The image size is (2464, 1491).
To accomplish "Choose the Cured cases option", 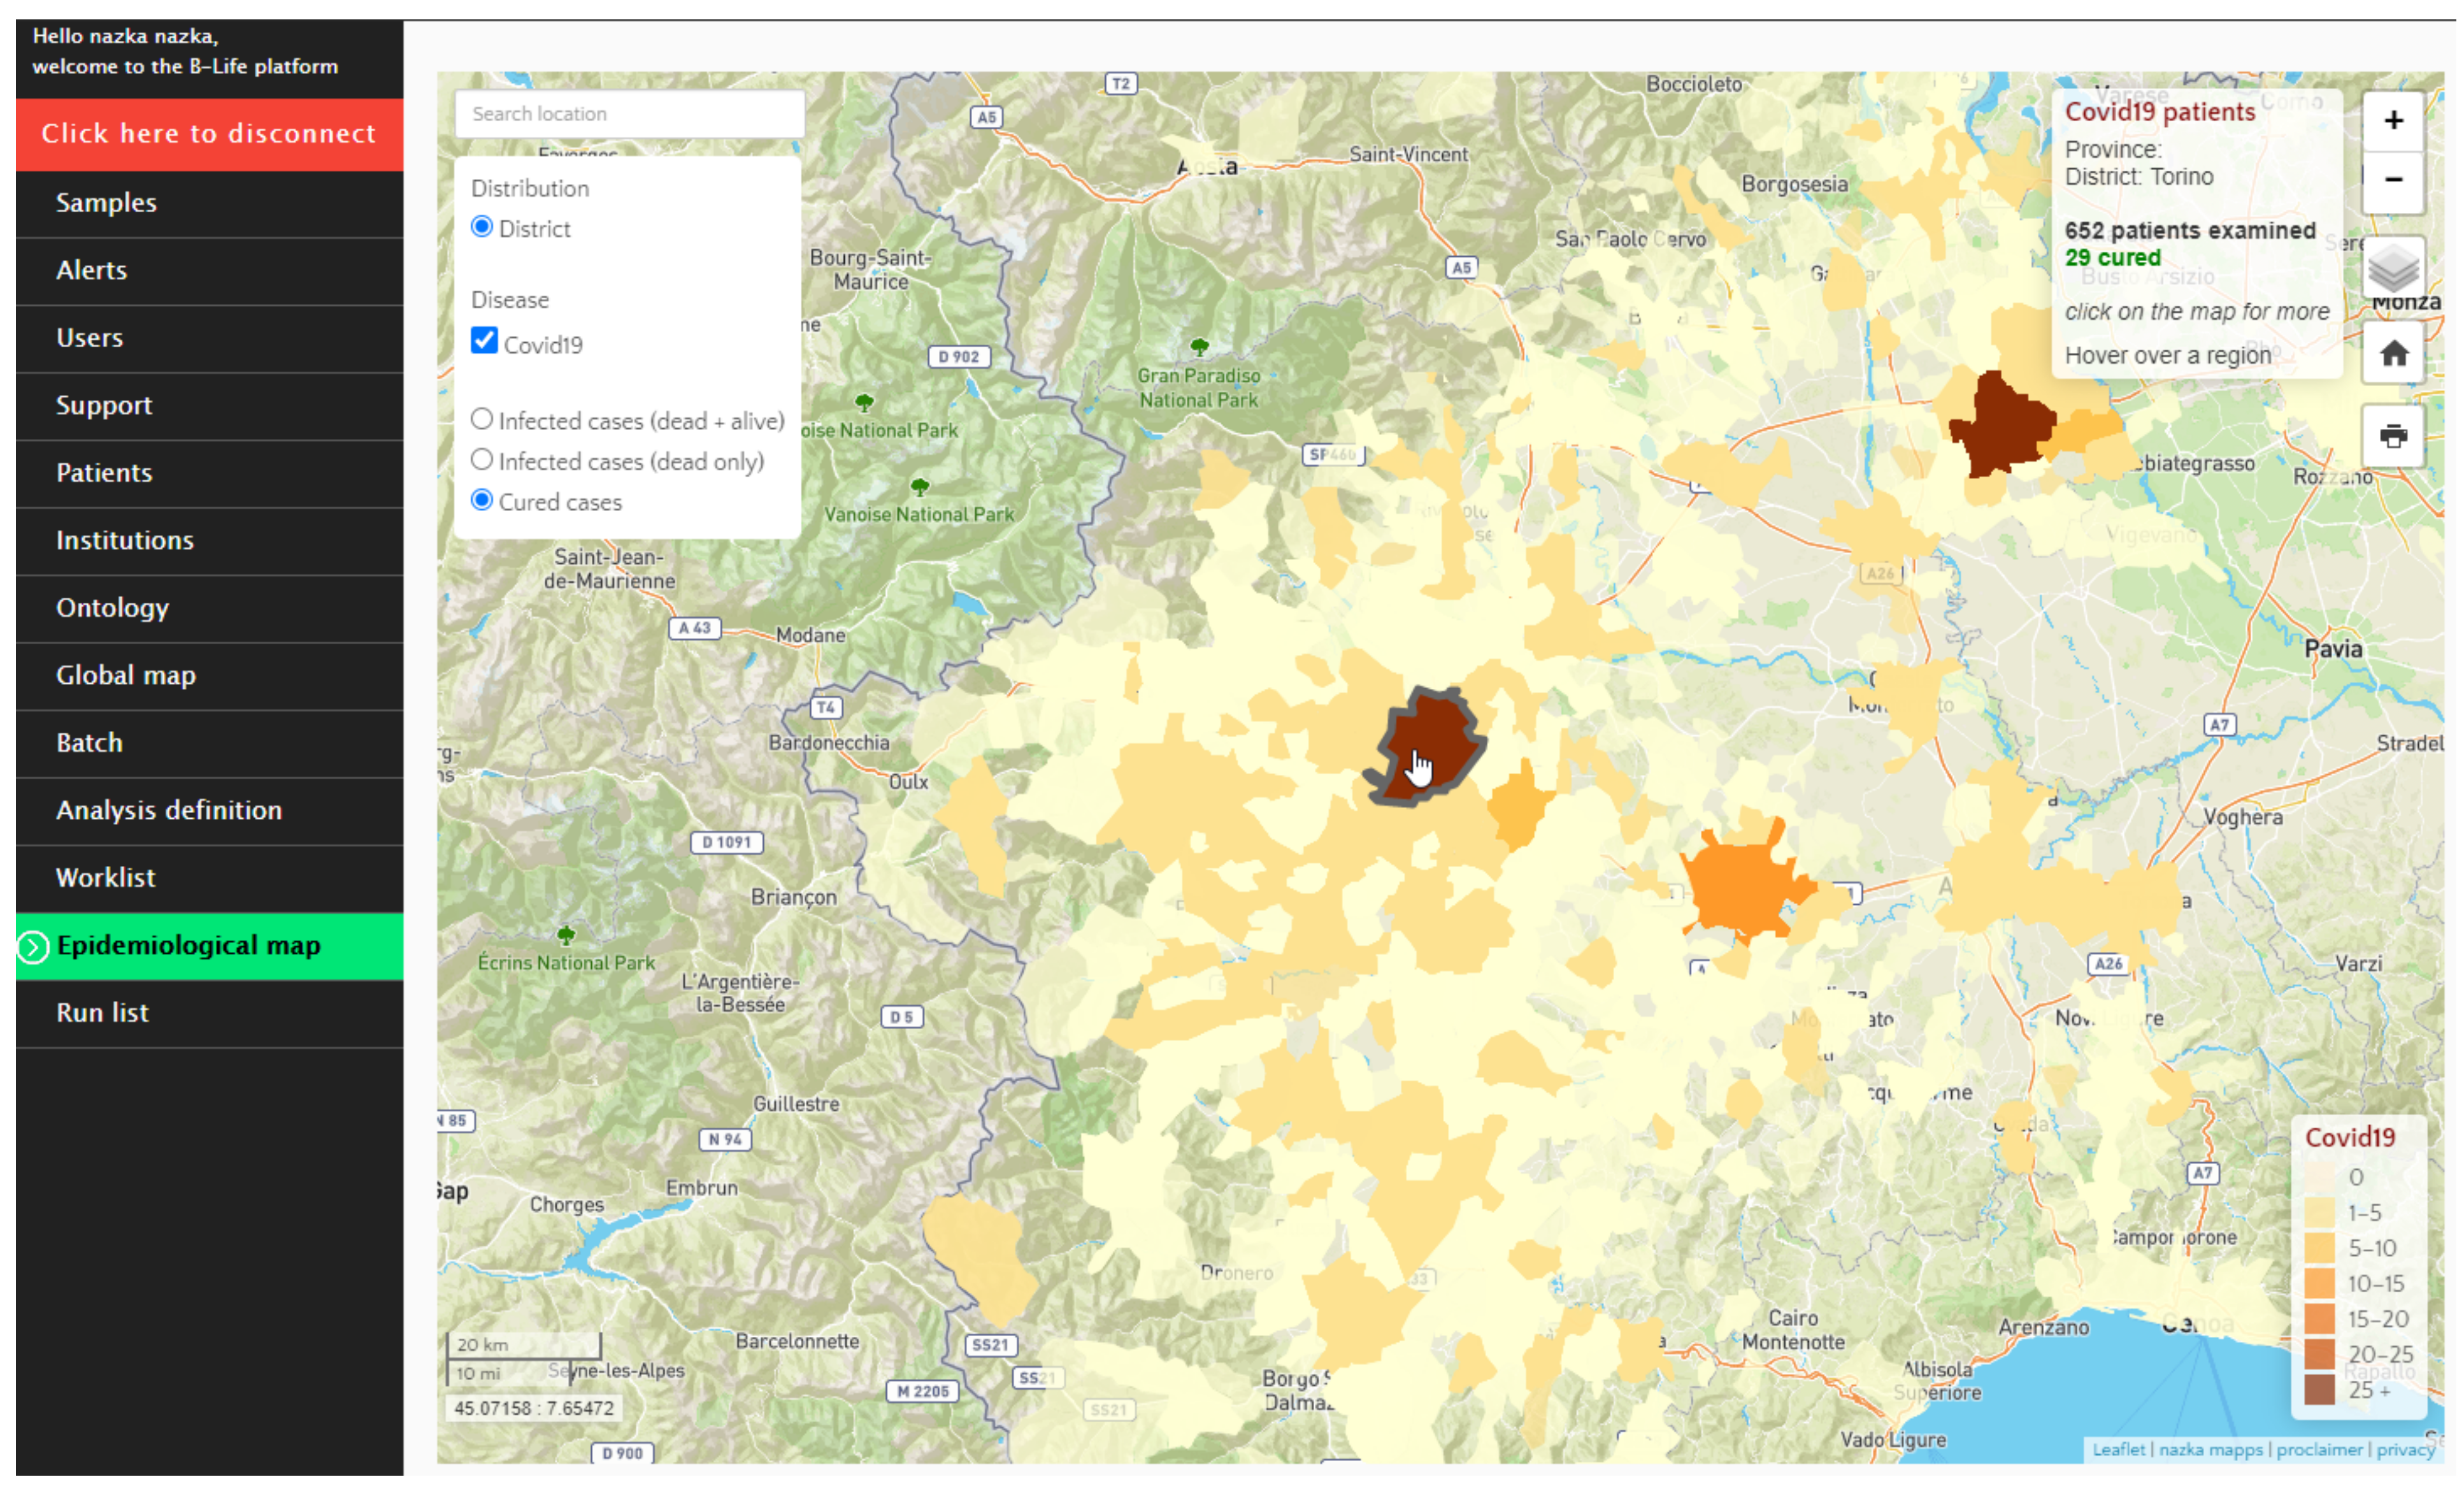I will (x=482, y=500).
